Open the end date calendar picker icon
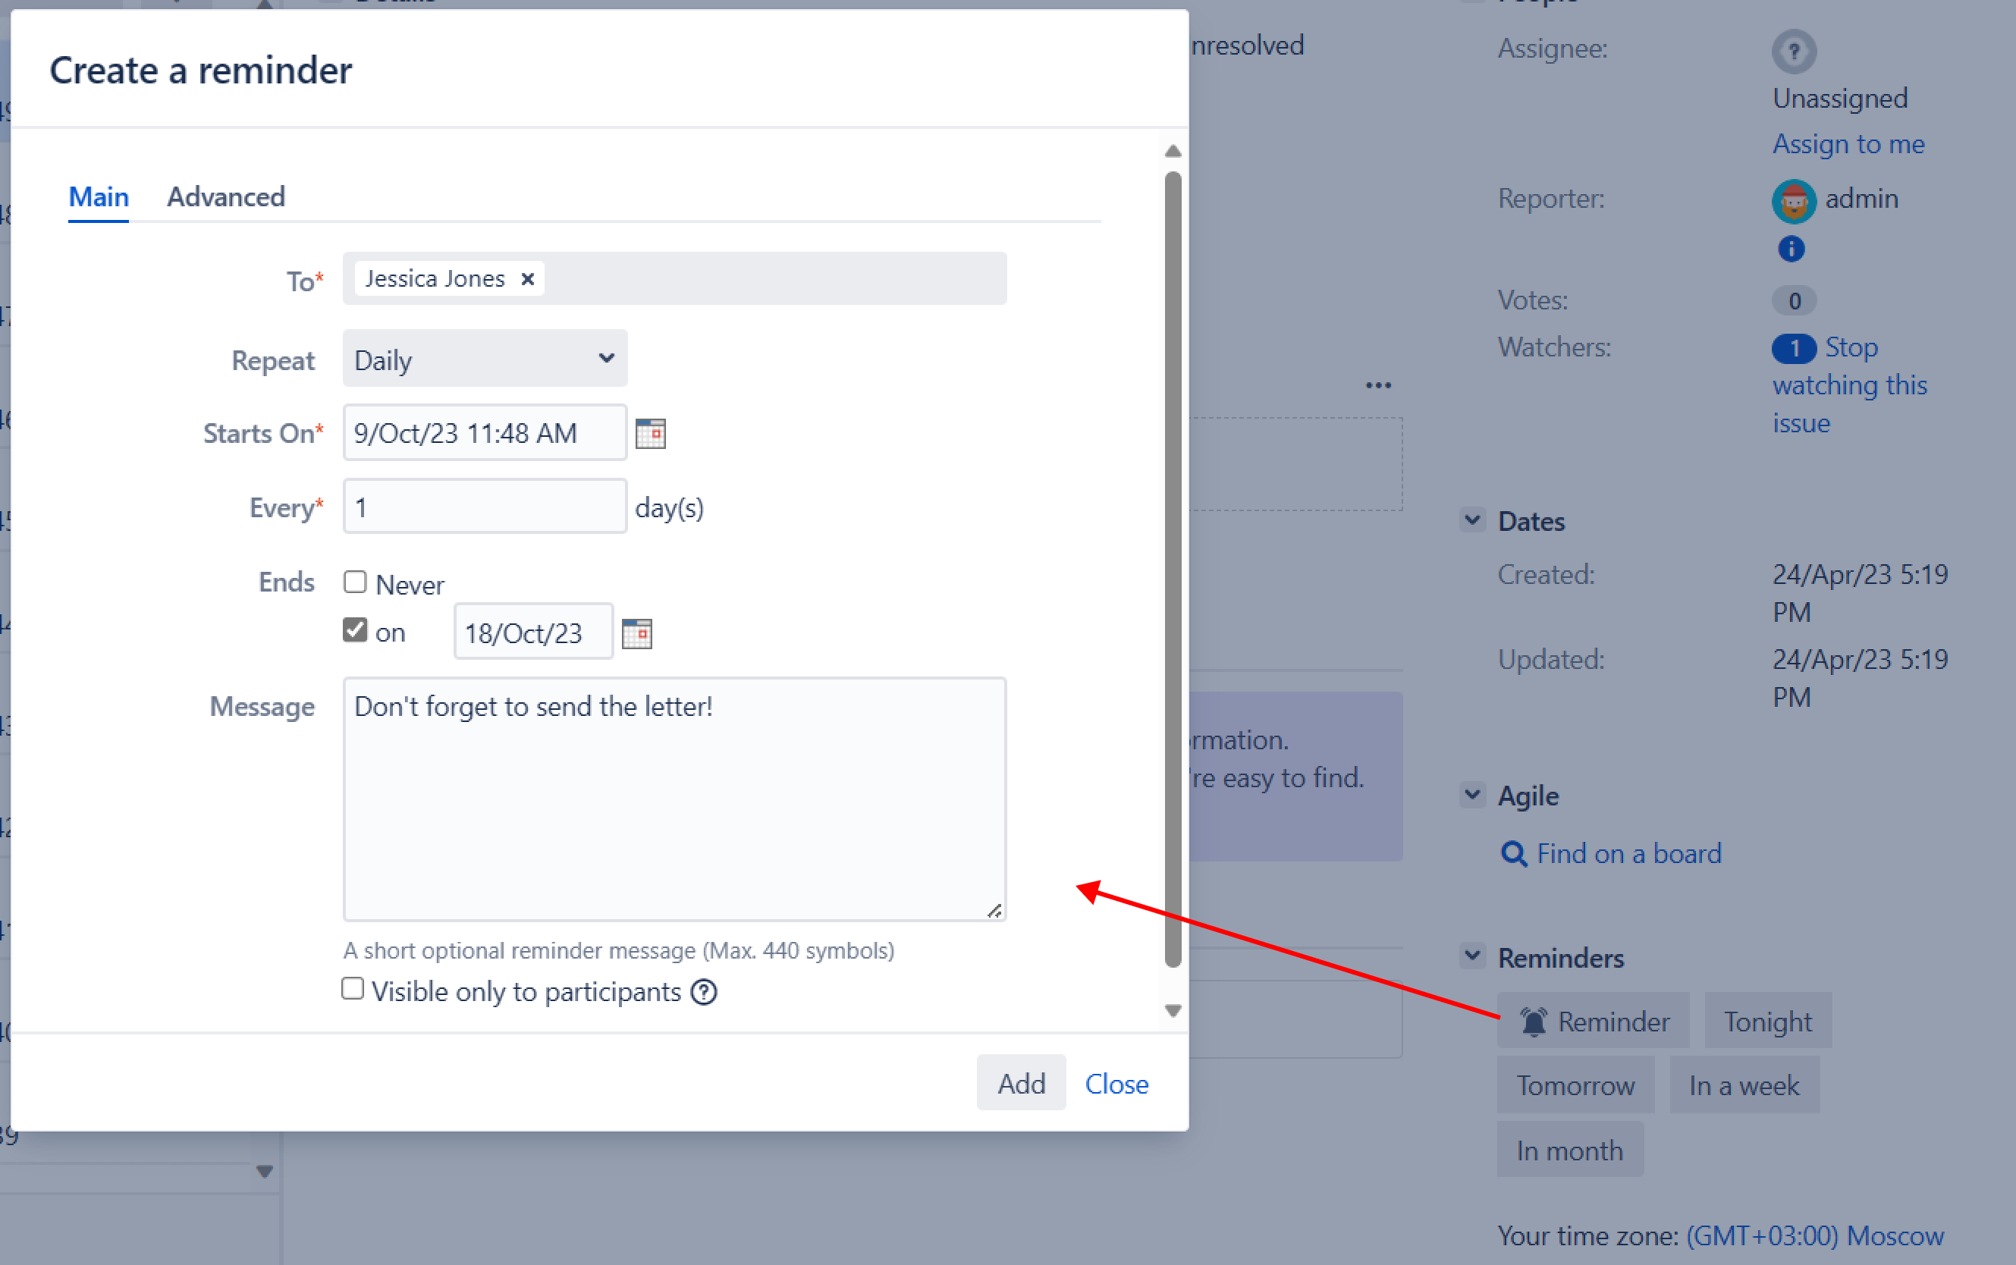 click(x=636, y=633)
